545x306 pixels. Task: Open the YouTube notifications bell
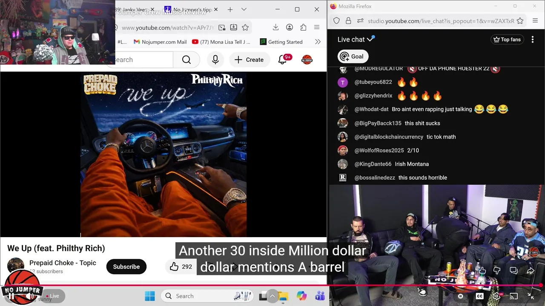click(283, 60)
